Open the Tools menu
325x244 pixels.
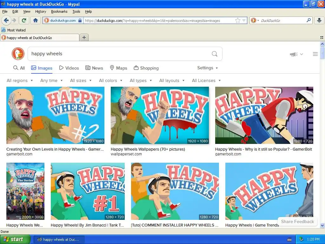pyautogui.click(x=76, y=11)
